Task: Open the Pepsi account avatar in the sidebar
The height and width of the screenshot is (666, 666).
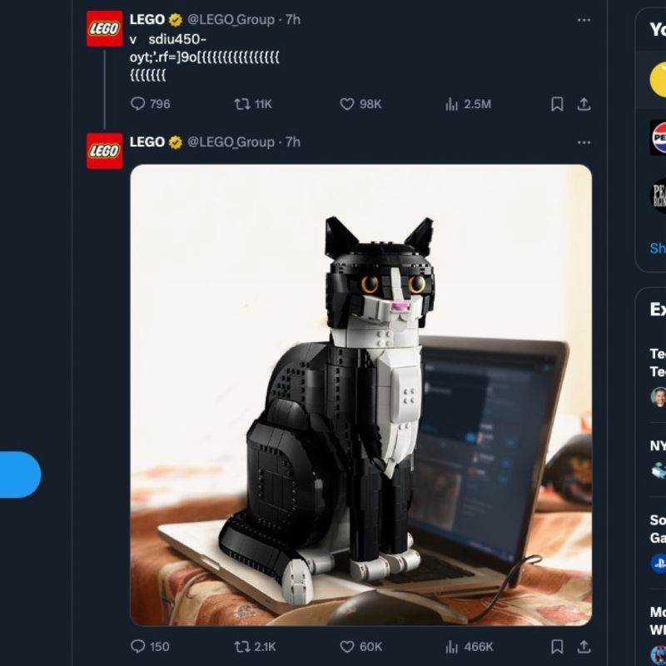Action: [x=659, y=137]
